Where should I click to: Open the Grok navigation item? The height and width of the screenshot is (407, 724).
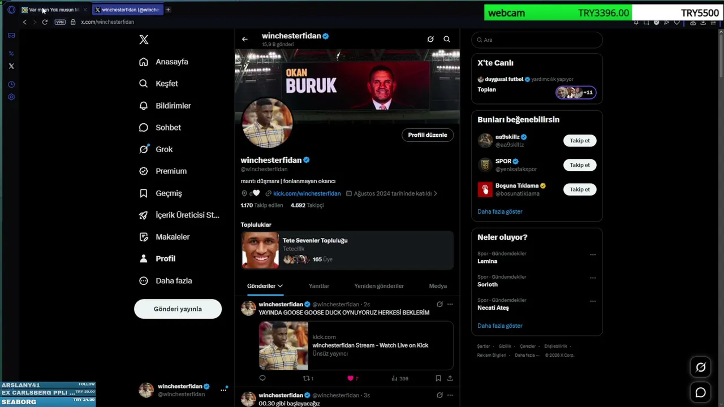[x=156, y=149]
